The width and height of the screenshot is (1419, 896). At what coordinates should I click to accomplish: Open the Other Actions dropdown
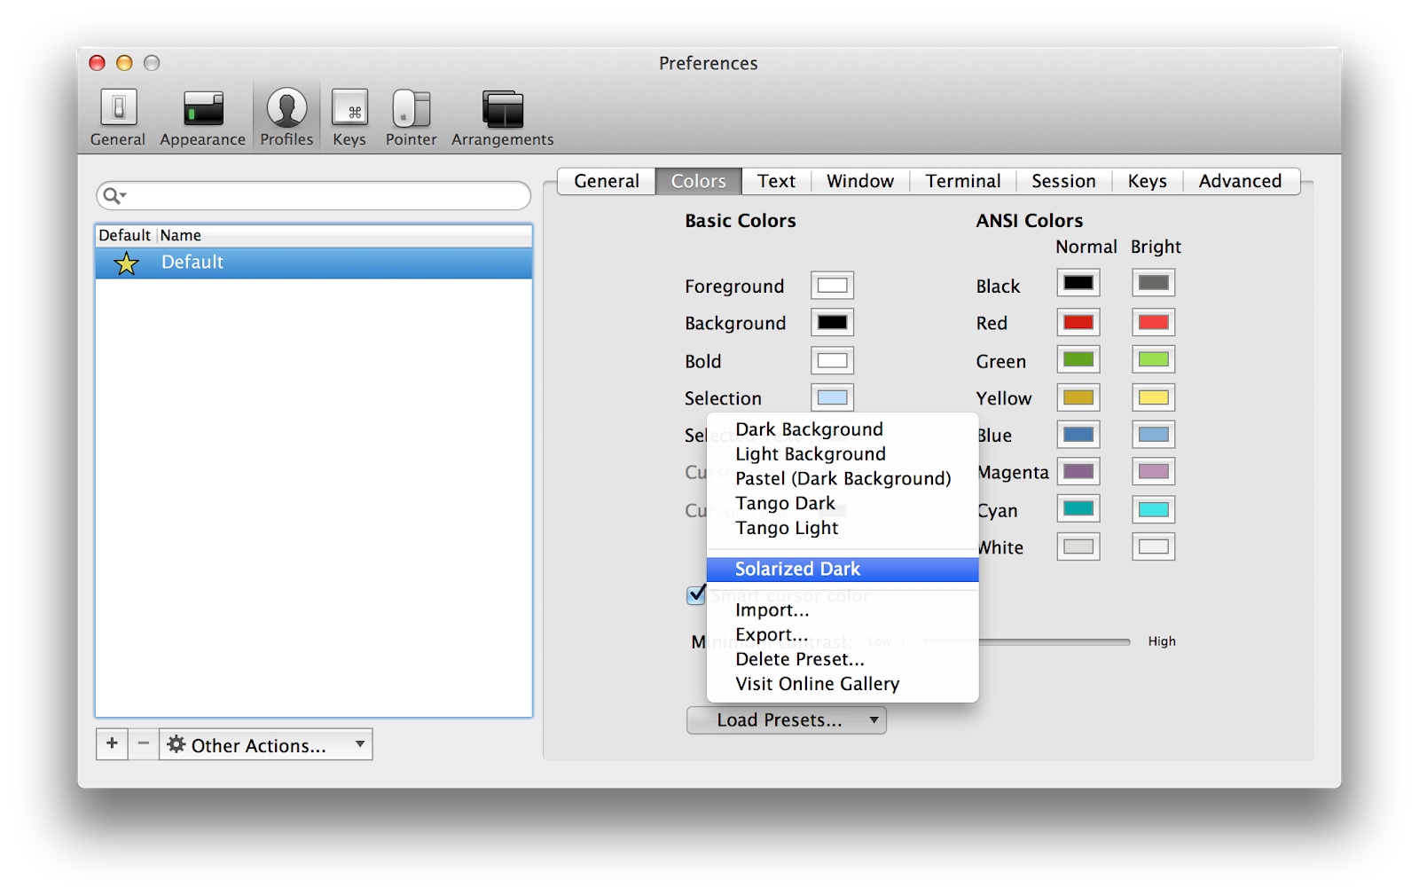pos(266,744)
